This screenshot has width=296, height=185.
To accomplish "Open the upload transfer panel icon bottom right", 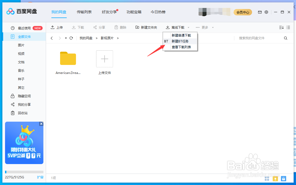I will click(x=275, y=179).
